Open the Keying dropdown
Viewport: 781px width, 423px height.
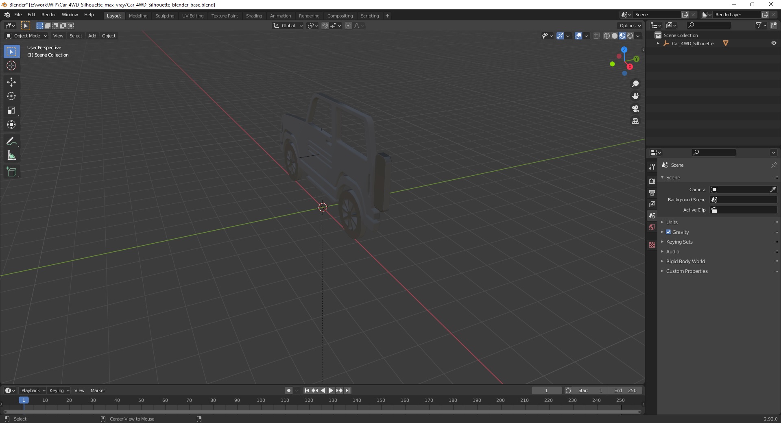[x=59, y=390]
